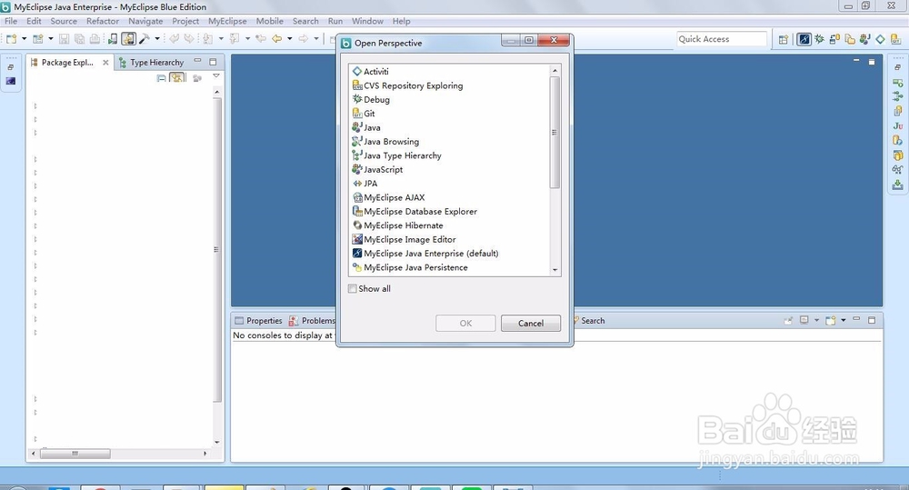
Task: Click perspective list scroll-down arrow
Action: (554, 270)
